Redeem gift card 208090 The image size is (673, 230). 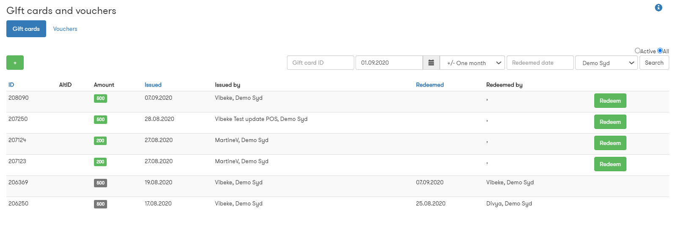[610, 101]
